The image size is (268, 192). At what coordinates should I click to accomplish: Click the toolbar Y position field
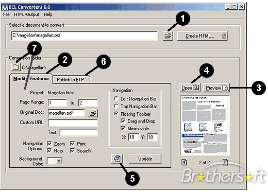(x=153, y=137)
